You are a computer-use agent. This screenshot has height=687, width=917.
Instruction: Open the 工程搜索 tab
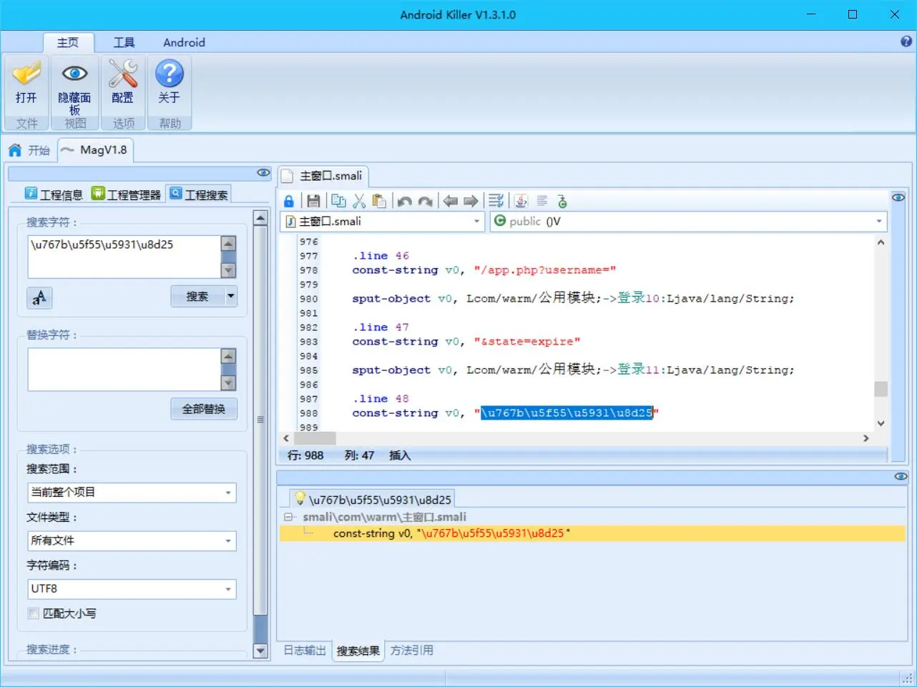[x=200, y=194]
